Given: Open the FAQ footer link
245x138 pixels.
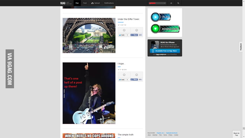Looking at the screenshot, I should (x=160, y=135).
